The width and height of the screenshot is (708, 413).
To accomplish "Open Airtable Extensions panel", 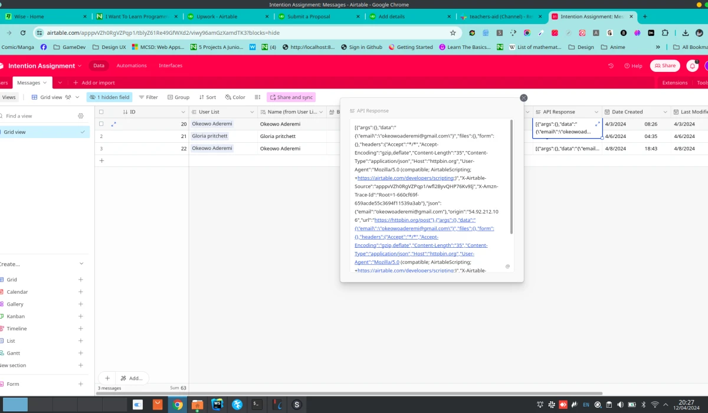I will click(x=674, y=83).
